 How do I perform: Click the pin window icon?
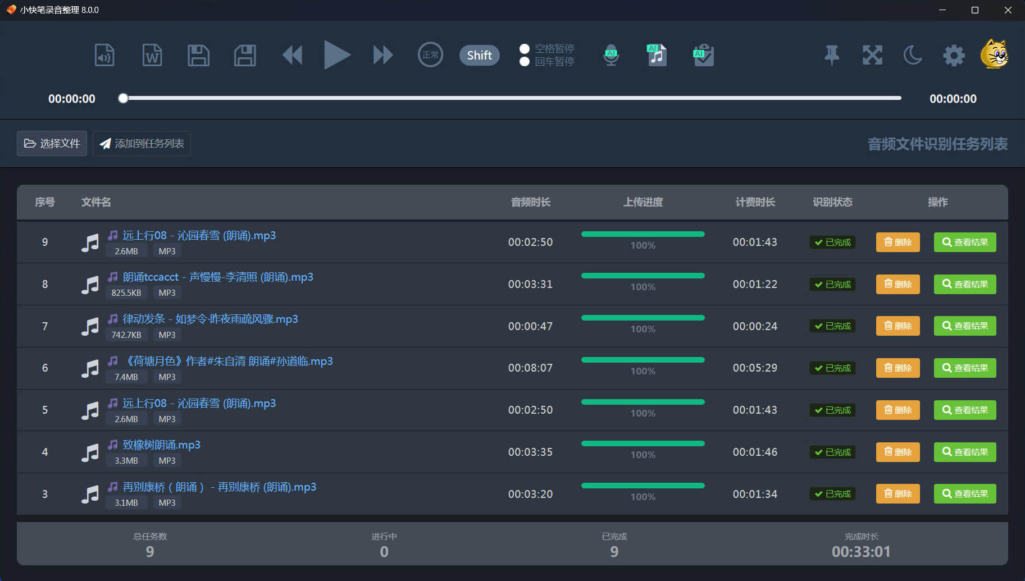(832, 55)
